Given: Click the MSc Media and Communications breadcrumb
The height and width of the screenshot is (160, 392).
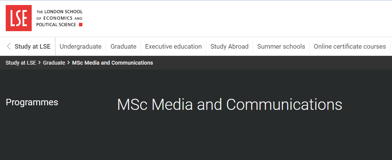Looking at the screenshot, I should [112, 63].
